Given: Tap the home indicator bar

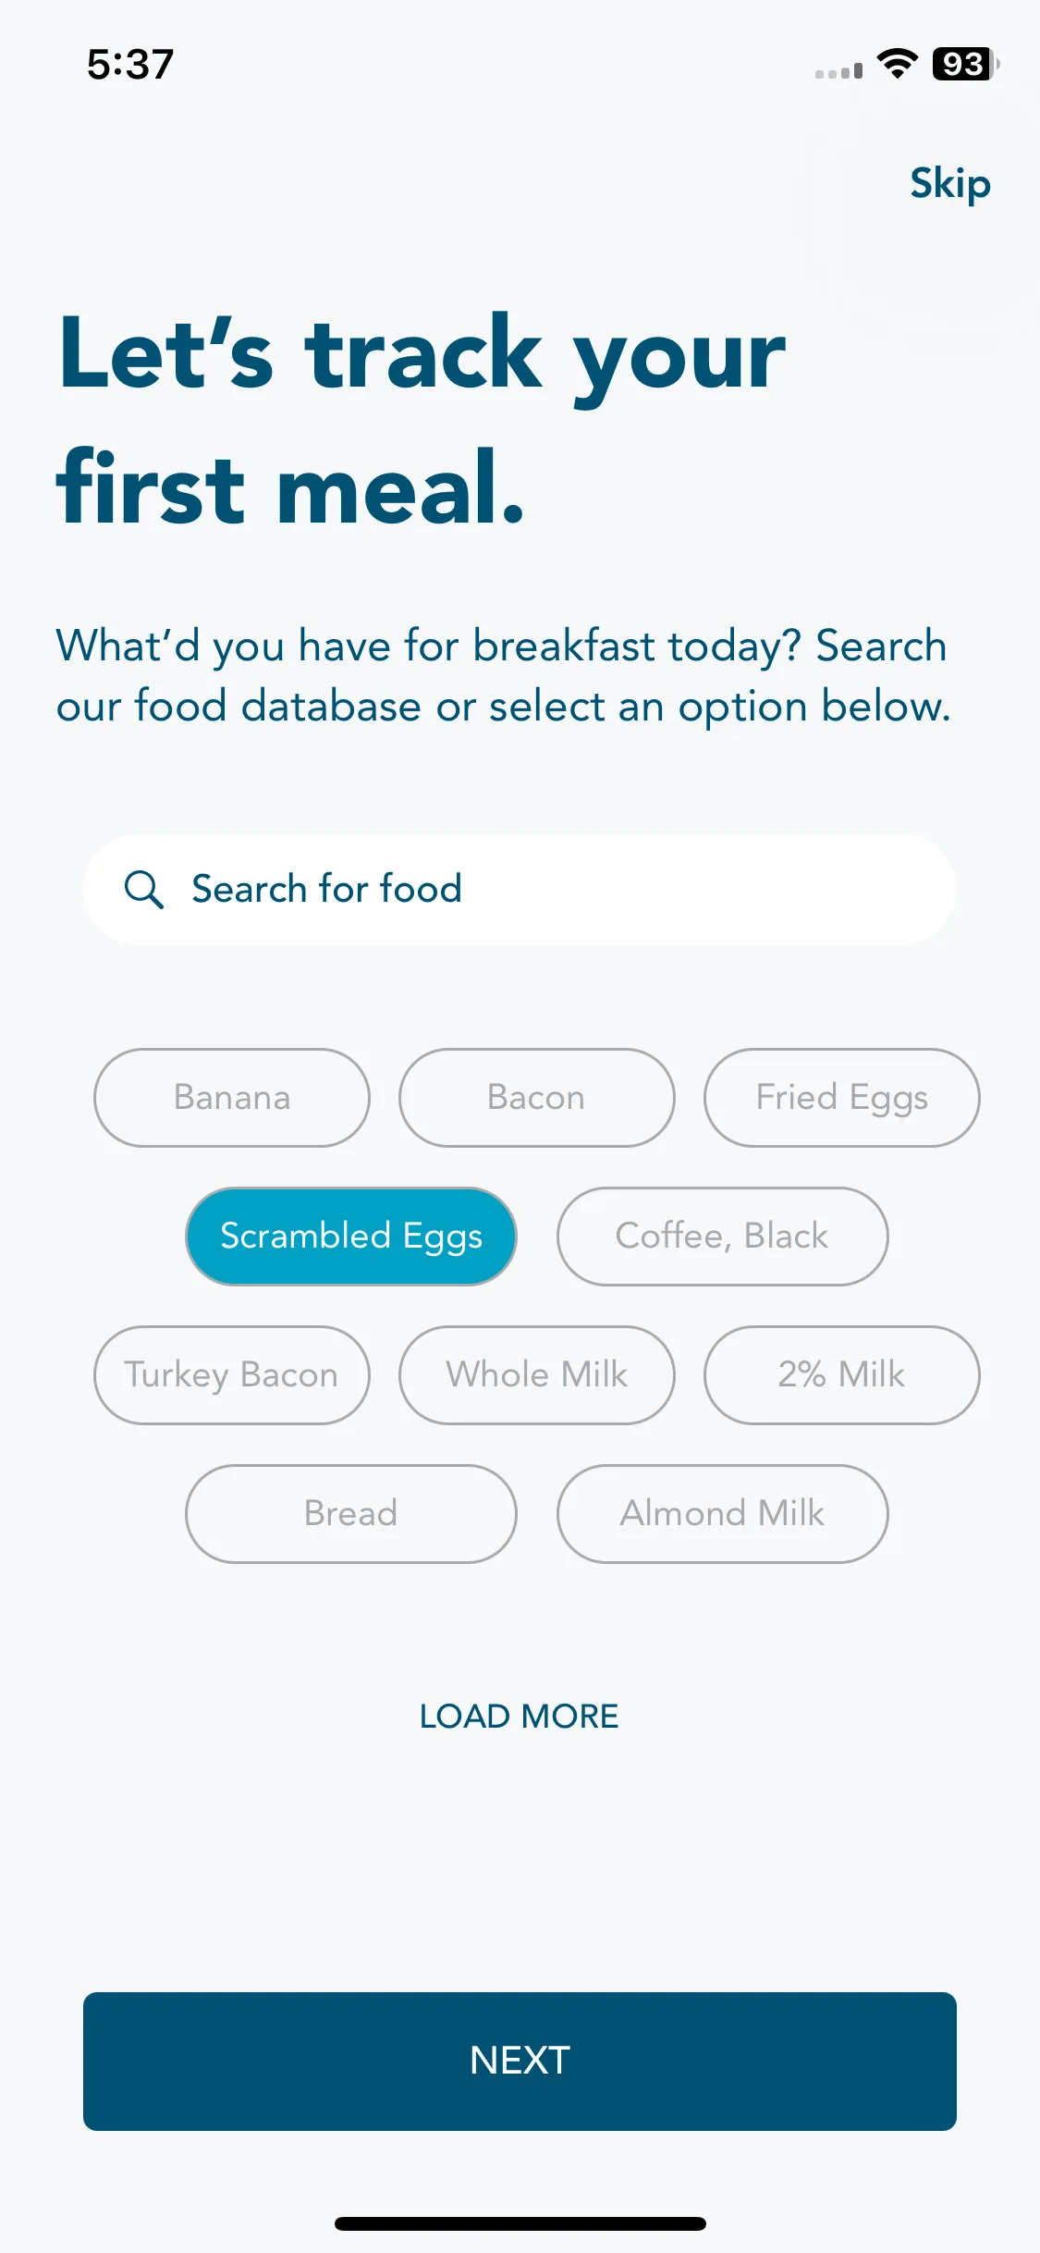Looking at the screenshot, I should pos(520,2223).
